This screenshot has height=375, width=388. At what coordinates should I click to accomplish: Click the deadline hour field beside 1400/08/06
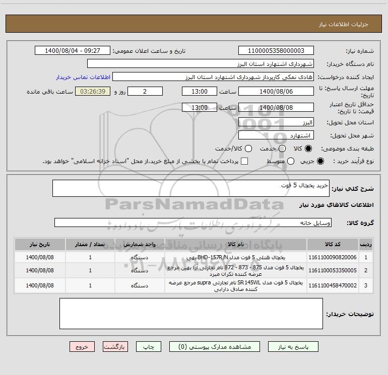200,91
